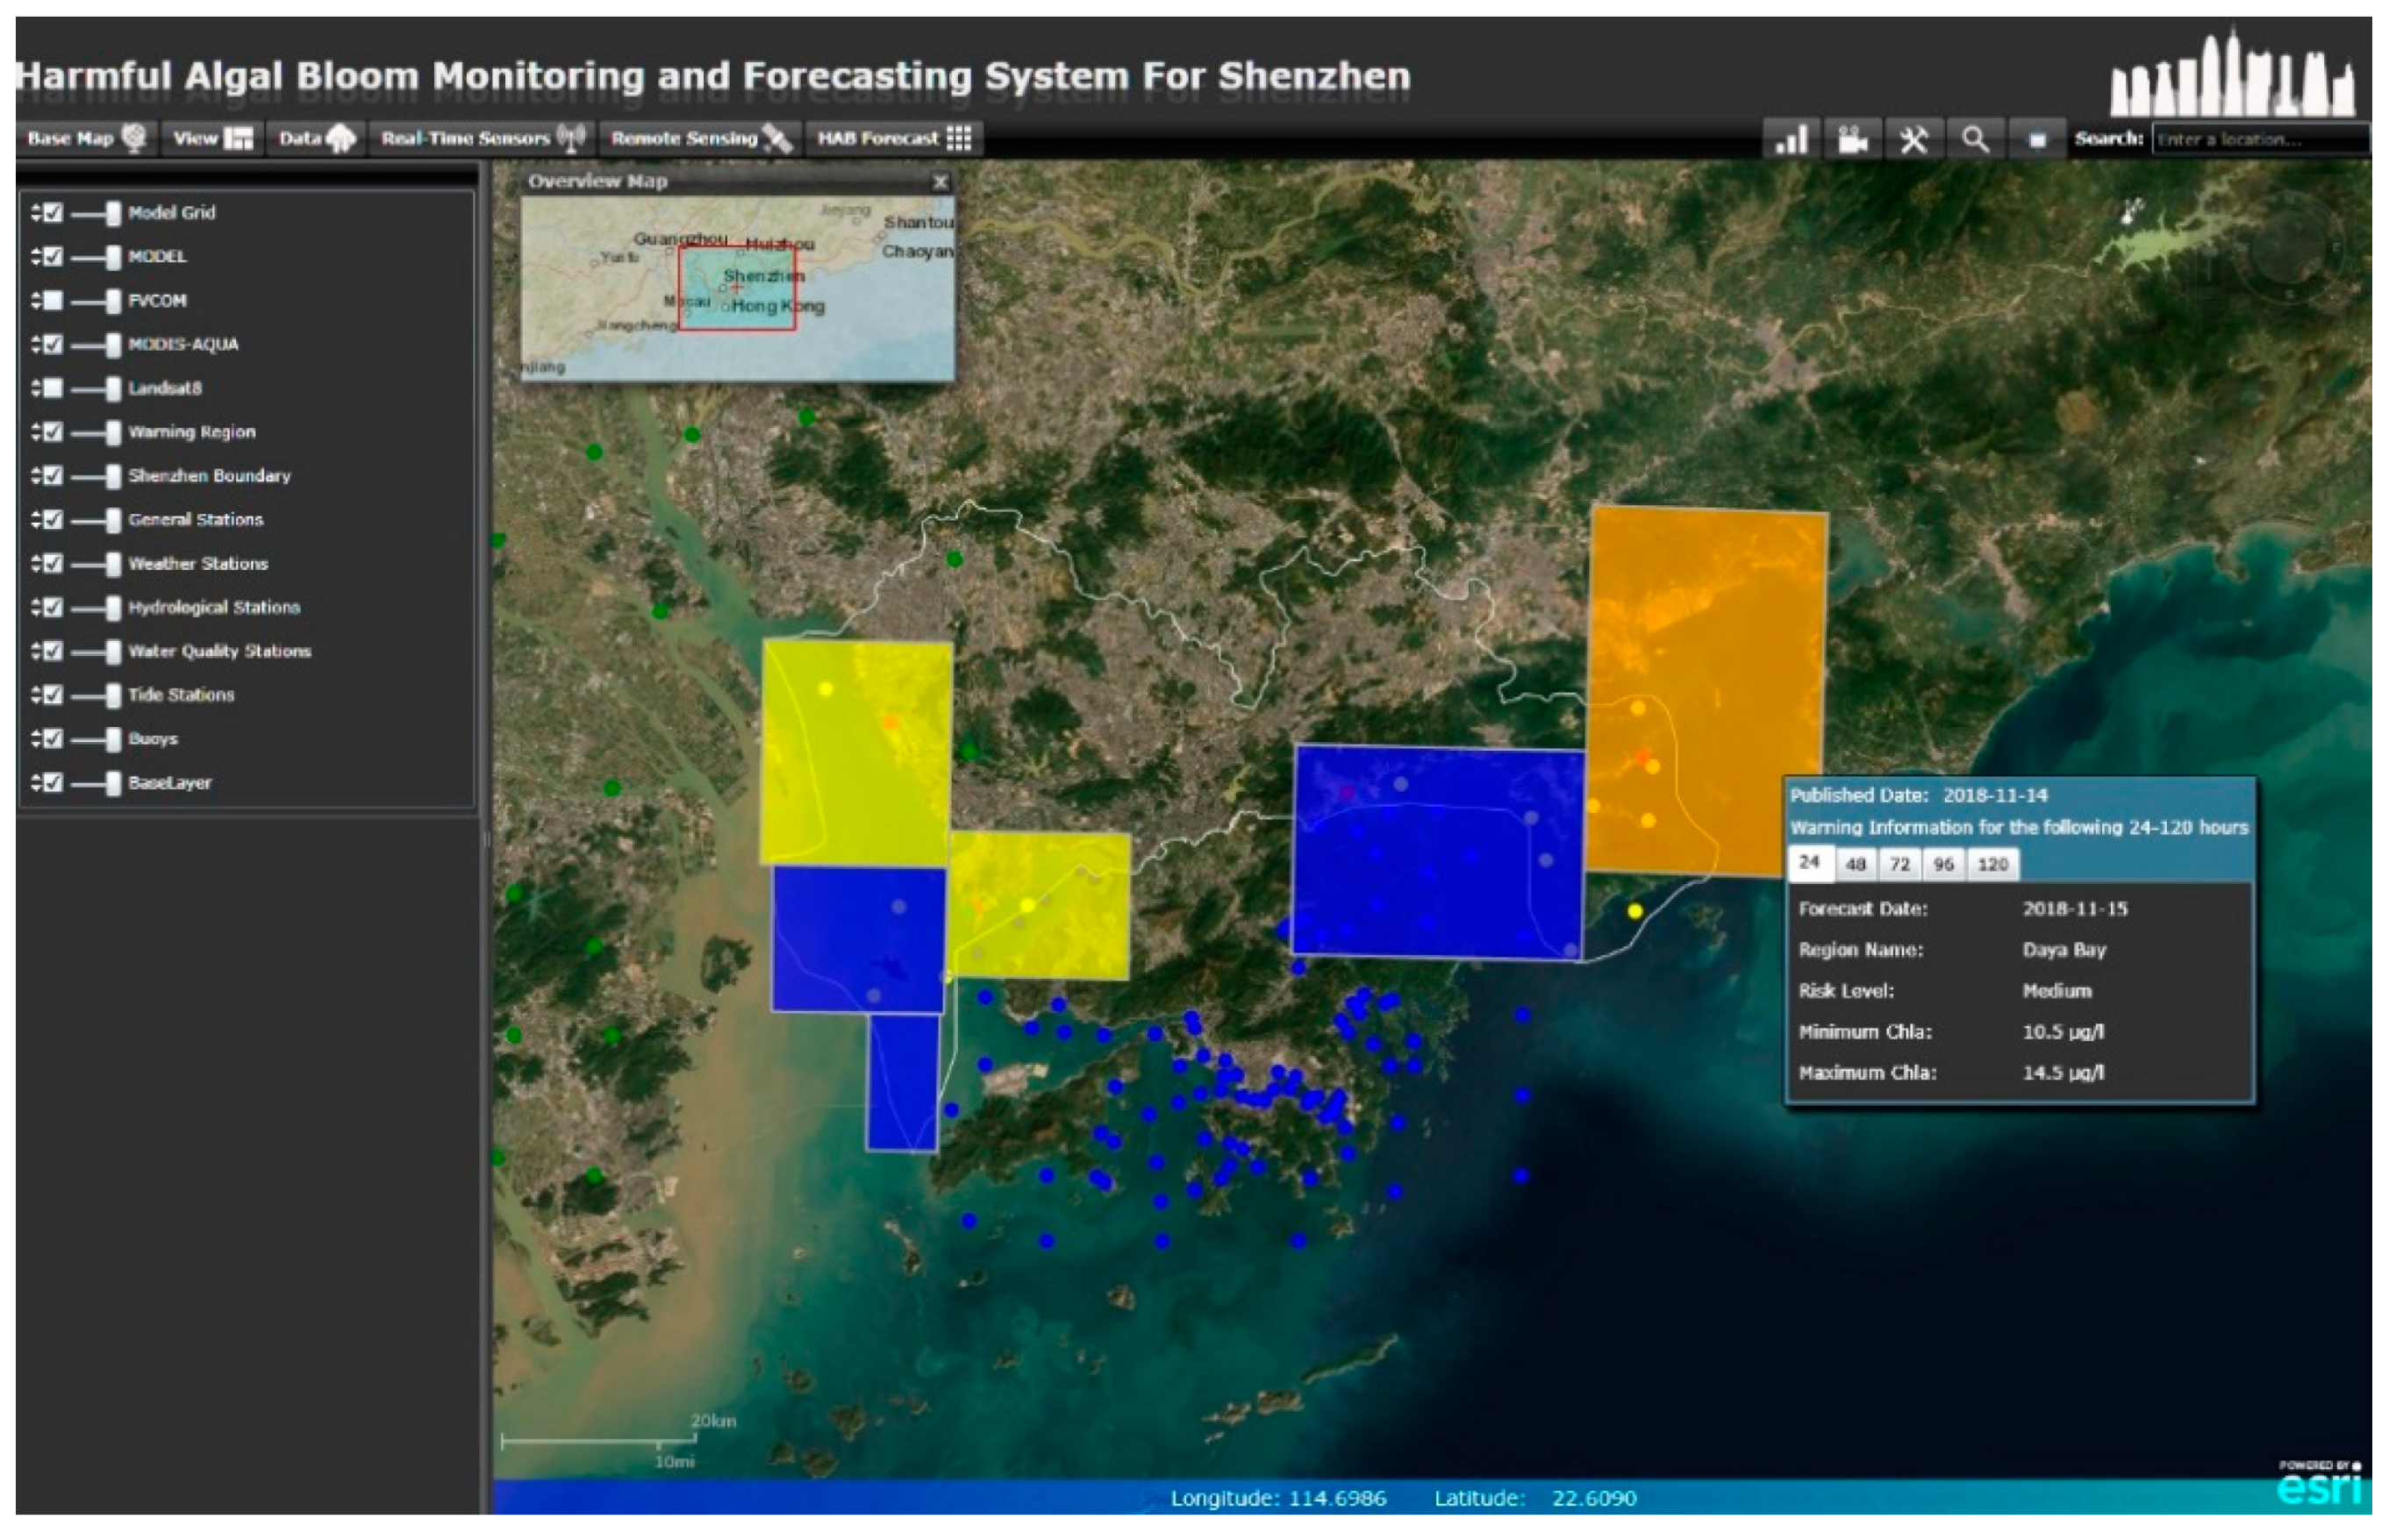The height and width of the screenshot is (1540, 2396).
Task: Click the video camera icon
Action: point(1852,139)
